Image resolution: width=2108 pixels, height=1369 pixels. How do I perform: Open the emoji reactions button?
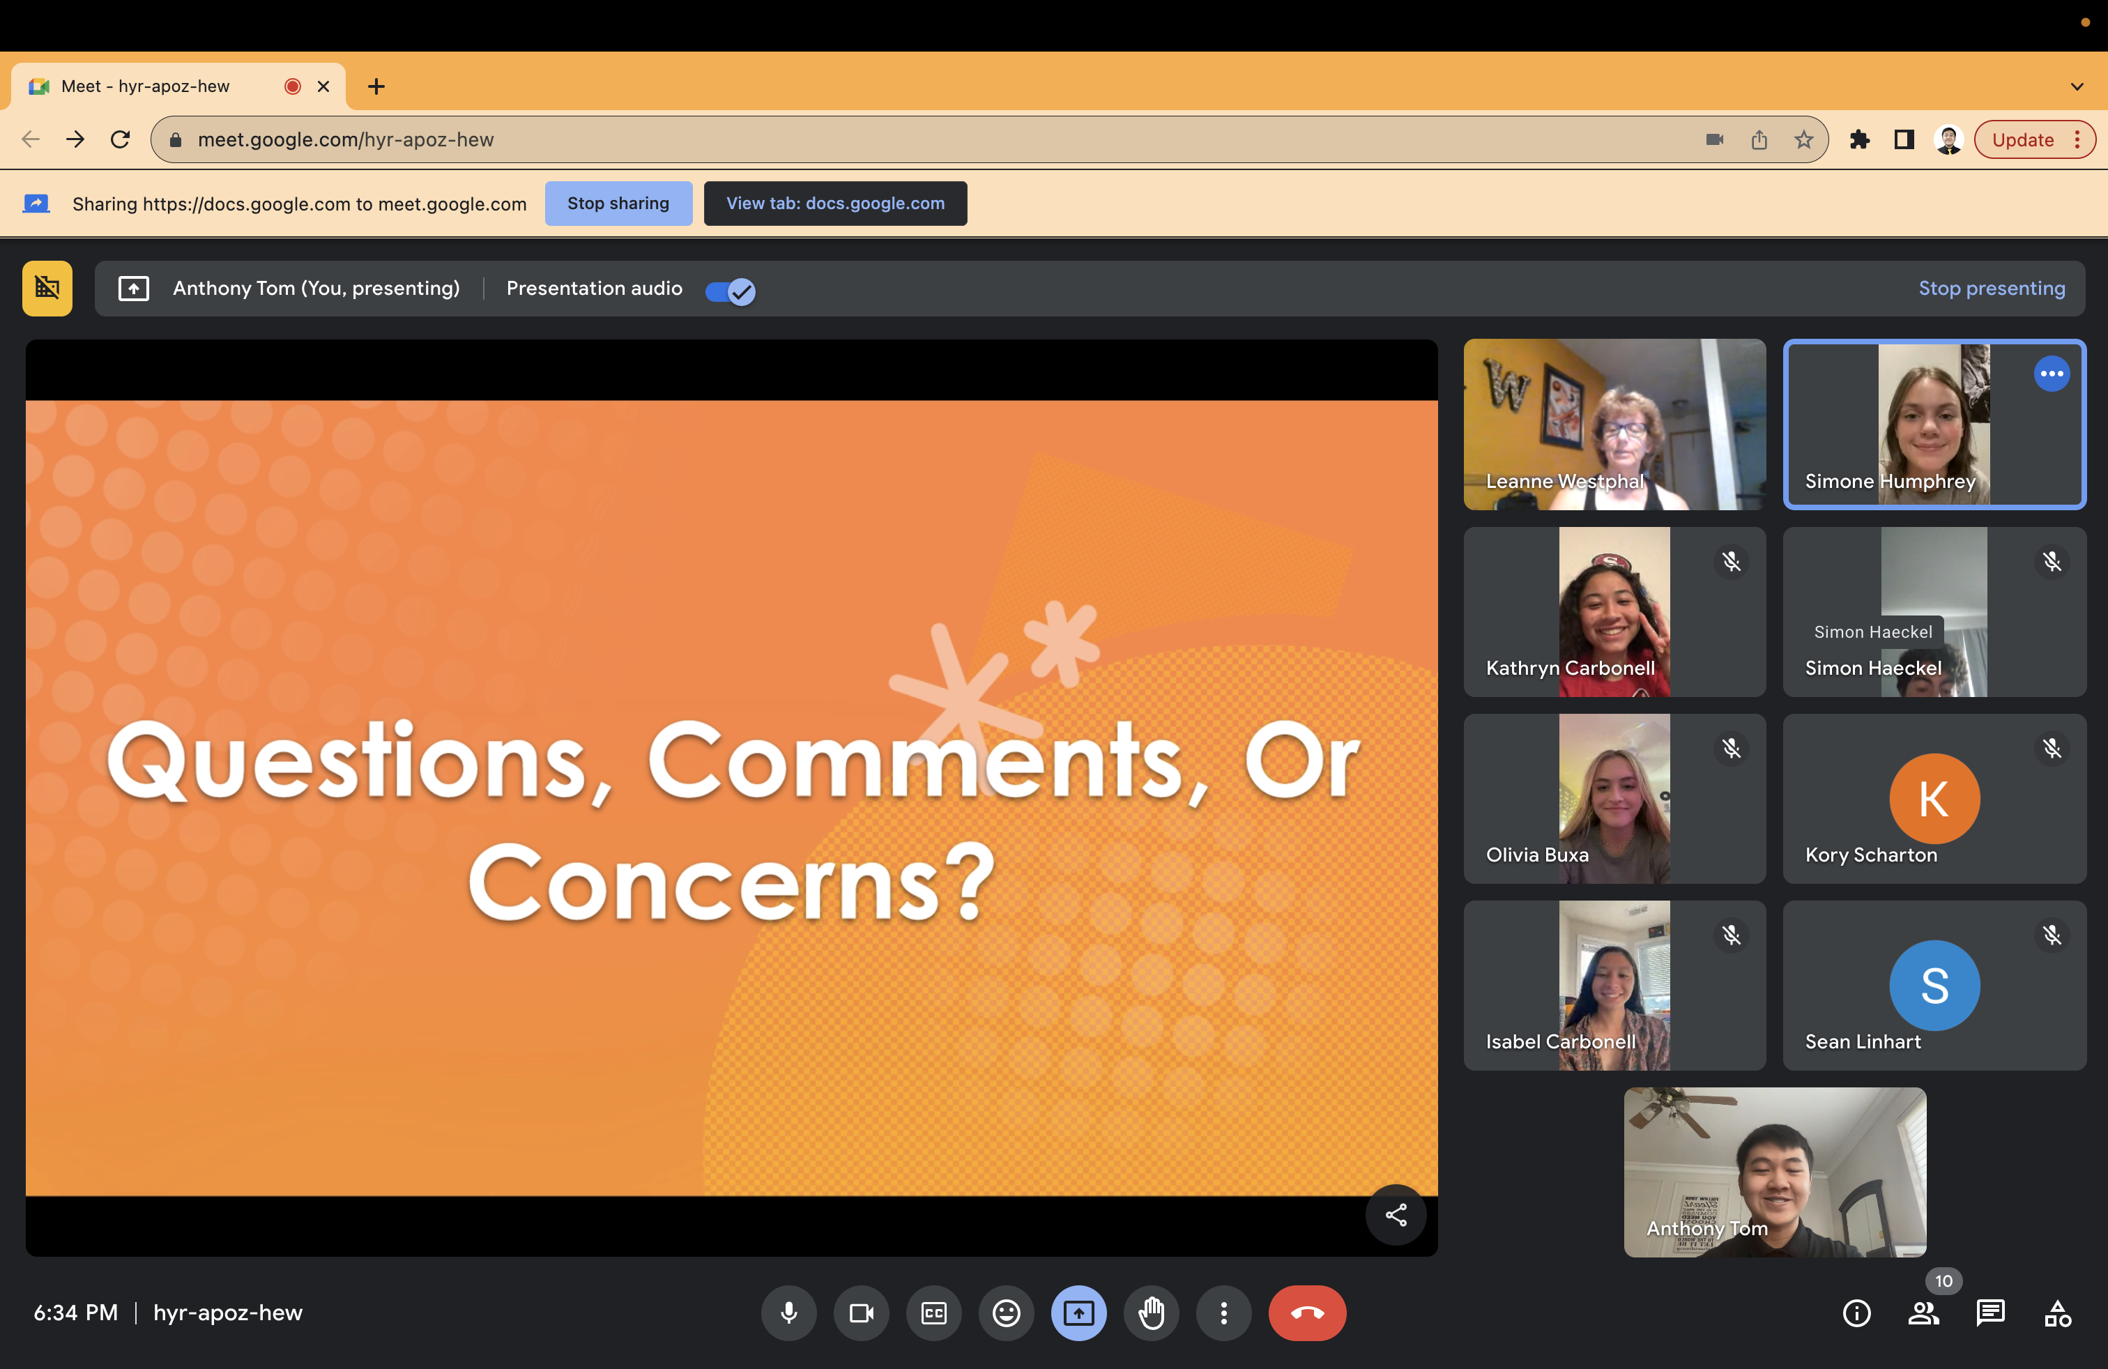point(1006,1313)
